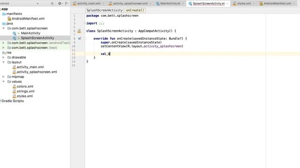Click the manifest file icon in tree
Screen dimensions: 300x168
tap(9, 19)
